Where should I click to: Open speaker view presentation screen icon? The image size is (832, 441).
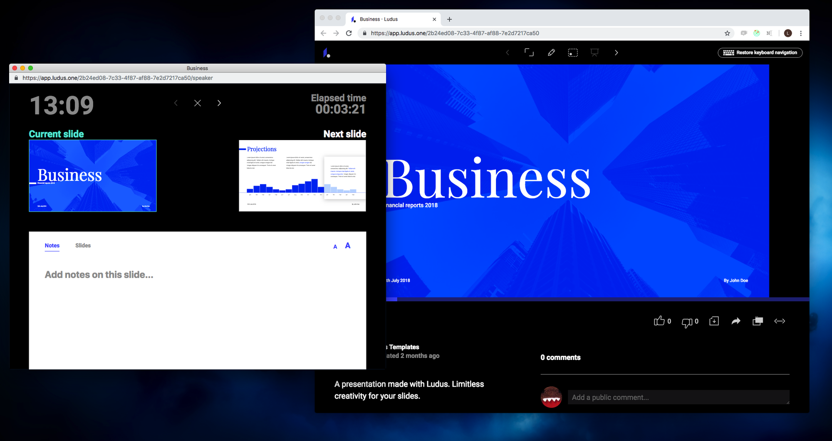tap(594, 52)
